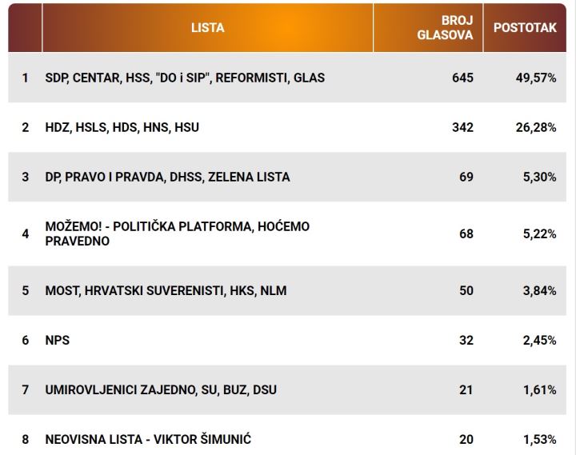576x455 pixels.
Task: Click the 49,57% percentage value
Action: pyautogui.click(x=536, y=78)
